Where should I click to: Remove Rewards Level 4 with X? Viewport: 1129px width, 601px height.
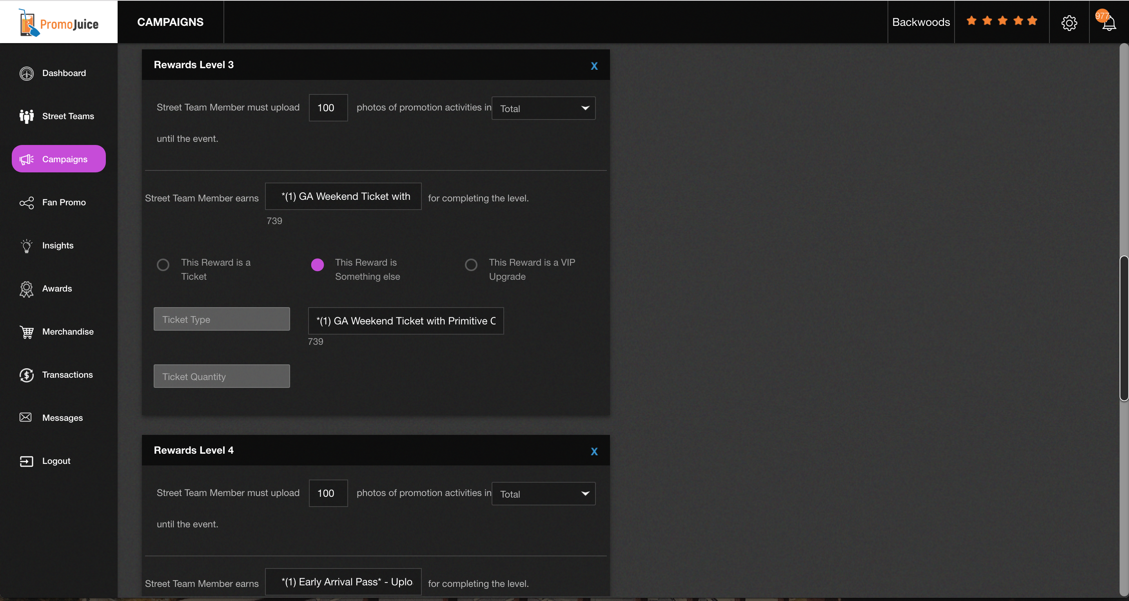(x=594, y=451)
